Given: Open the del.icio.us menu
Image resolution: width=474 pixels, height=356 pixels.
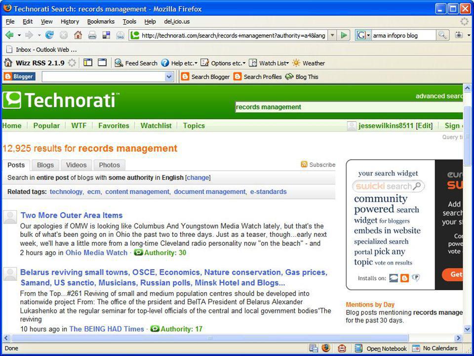Looking at the screenshot, I should (x=177, y=21).
